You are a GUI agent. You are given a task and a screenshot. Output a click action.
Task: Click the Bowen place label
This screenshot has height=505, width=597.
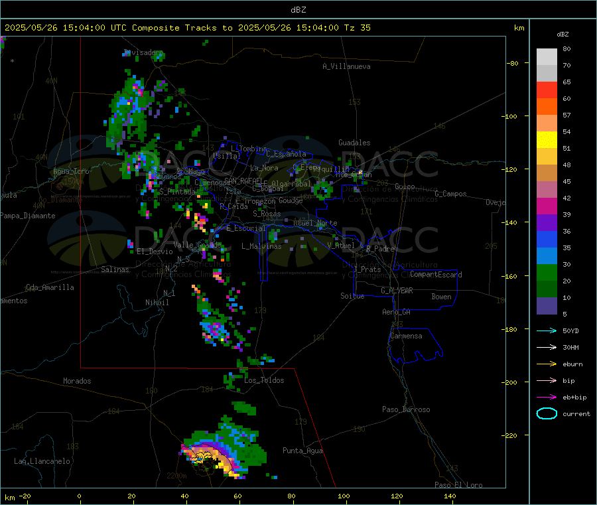(441, 297)
